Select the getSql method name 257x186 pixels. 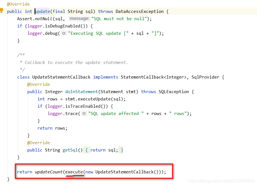70,150
